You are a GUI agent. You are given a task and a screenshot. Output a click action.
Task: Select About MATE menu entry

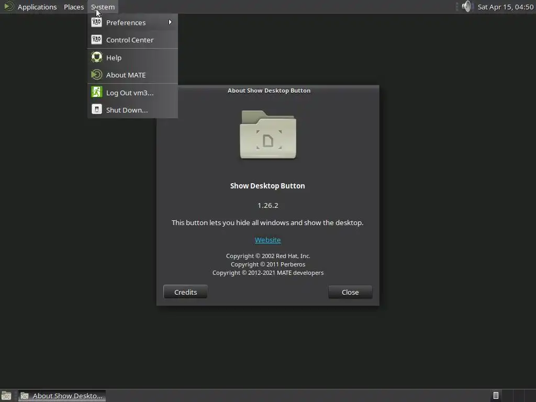(x=132, y=75)
